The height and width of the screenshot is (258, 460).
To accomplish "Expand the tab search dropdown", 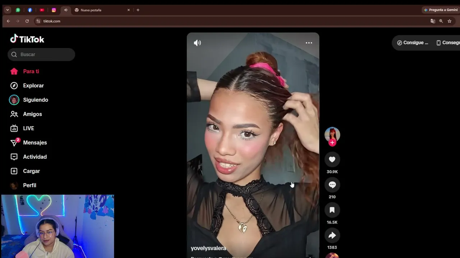I will (x=7, y=10).
